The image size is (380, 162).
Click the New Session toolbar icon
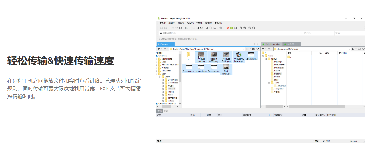pyautogui.click(x=161, y=28)
